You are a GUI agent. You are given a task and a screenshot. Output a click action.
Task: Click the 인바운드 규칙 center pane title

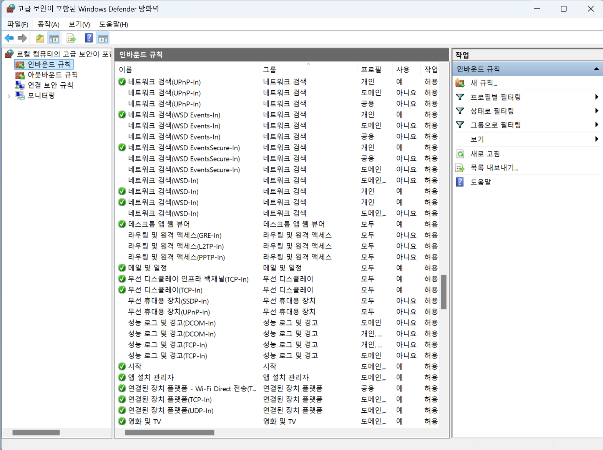coord(141,55)
